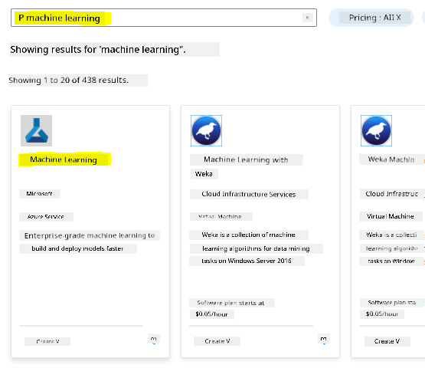Image resolution: width=425 pixels, height=368 pixels.
Task: Save Machine Learning card with heart icon
Action: pos(154,340)
